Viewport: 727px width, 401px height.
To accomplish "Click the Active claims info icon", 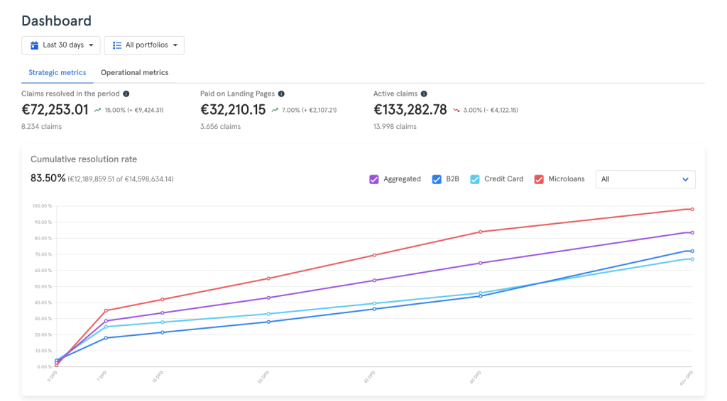I will click(x=424, y=94).
